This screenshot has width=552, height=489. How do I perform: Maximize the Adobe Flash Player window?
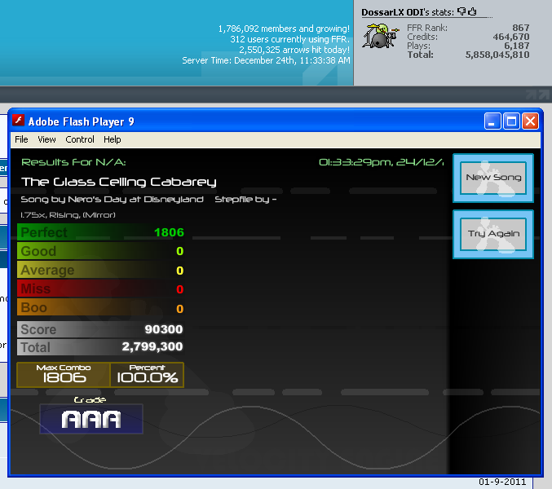click(x=512, y=121)
